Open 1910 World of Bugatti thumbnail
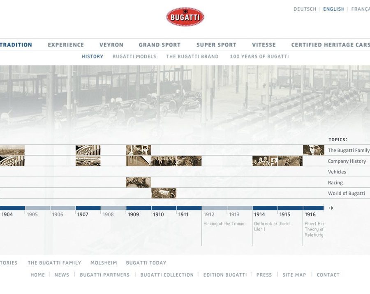The image size is (370, 294). pyautogui.click(x=164, y=193)
